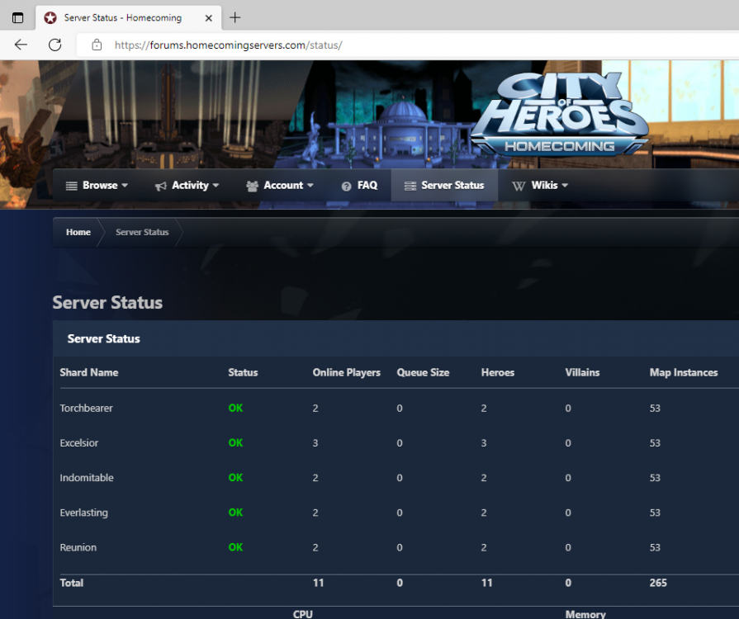
Task: Click the Torchbearer shard row name
Action: [86, 408]
